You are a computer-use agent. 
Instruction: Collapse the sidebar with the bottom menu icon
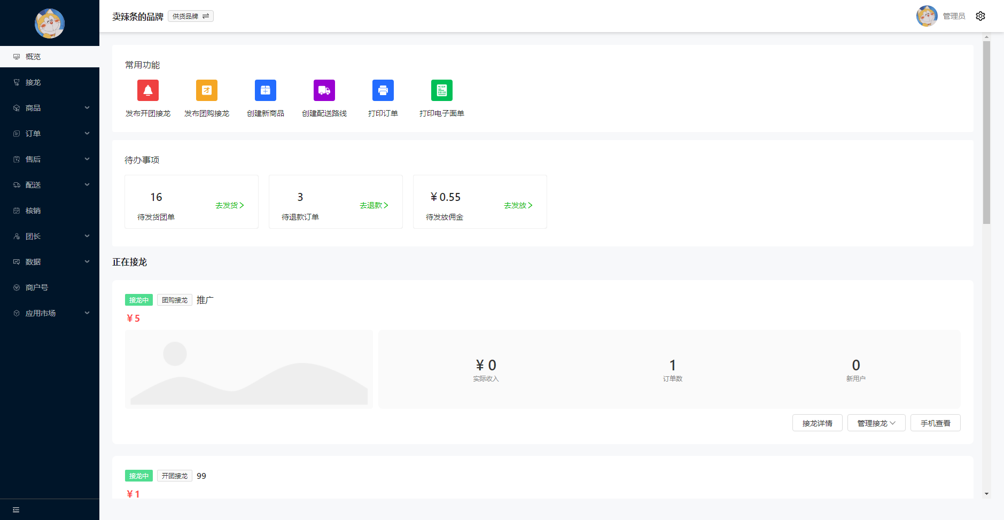click(16, 510)
